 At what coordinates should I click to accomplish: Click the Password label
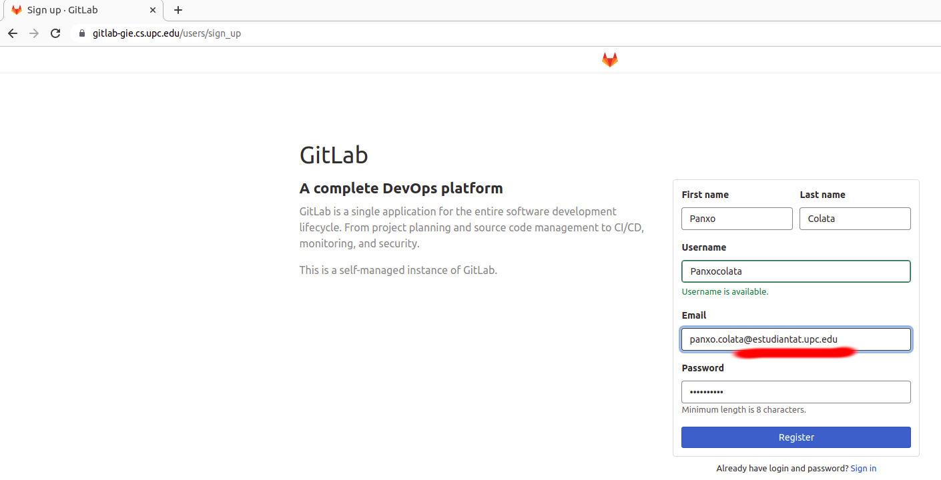click(x=703, y=368)
